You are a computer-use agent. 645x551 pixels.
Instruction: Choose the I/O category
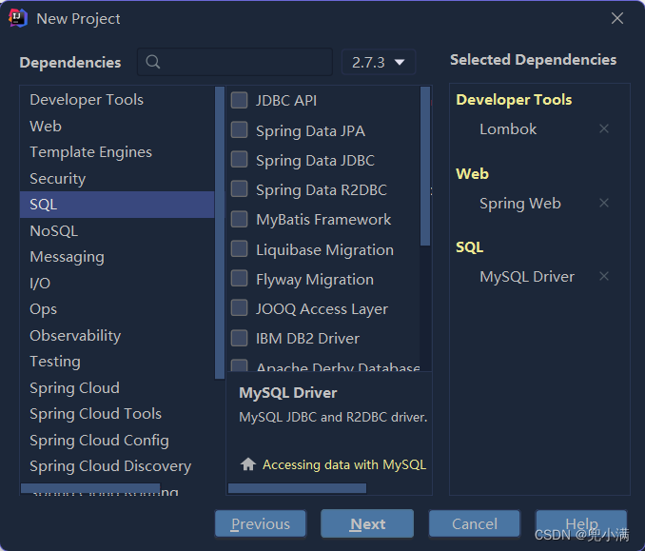click(x=117, y=283)
